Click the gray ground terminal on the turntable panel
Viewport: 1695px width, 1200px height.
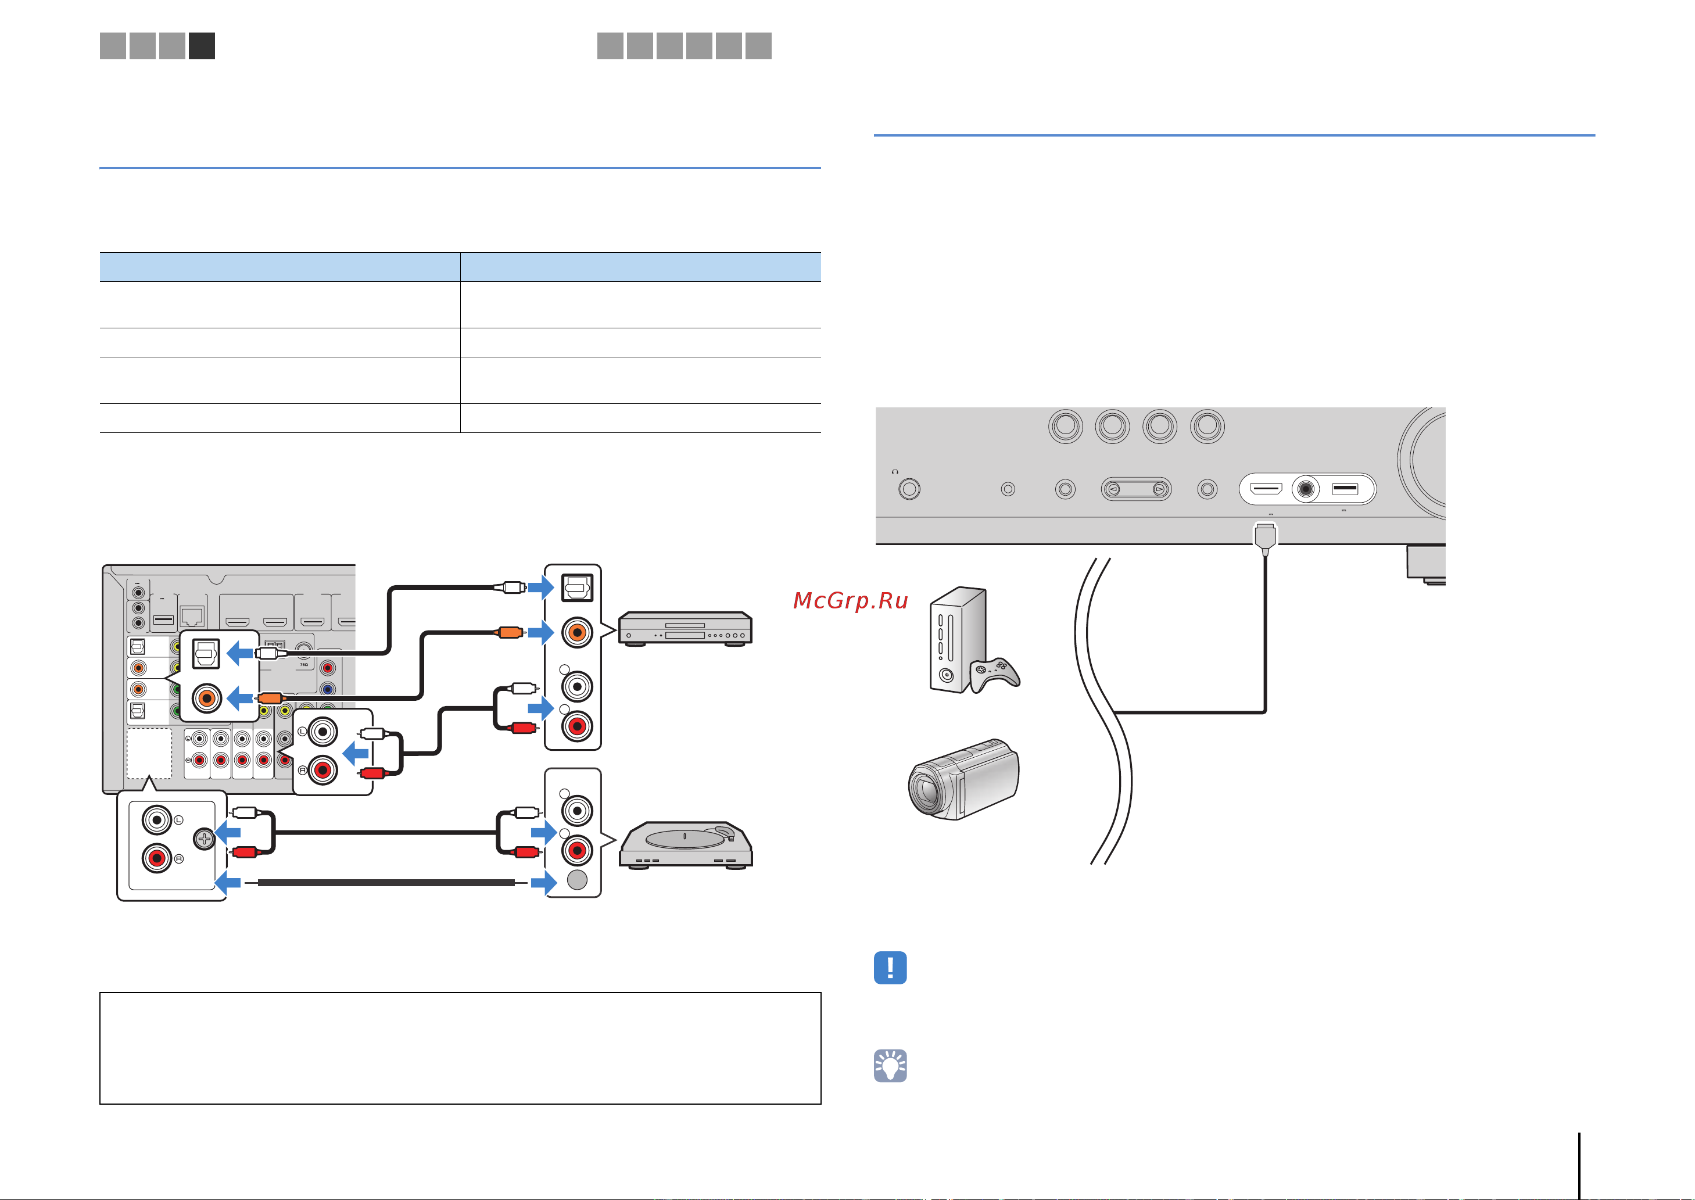tap(577, 879)
